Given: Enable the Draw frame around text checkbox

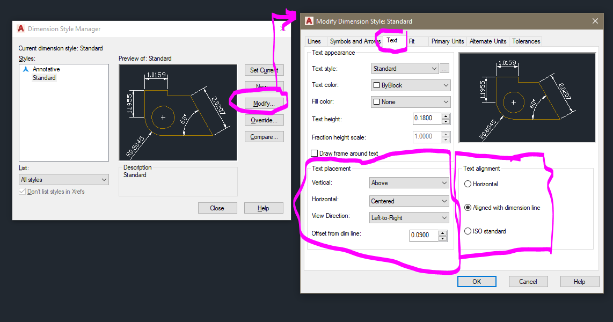Looking at the screenshot, I should point(313,153).
